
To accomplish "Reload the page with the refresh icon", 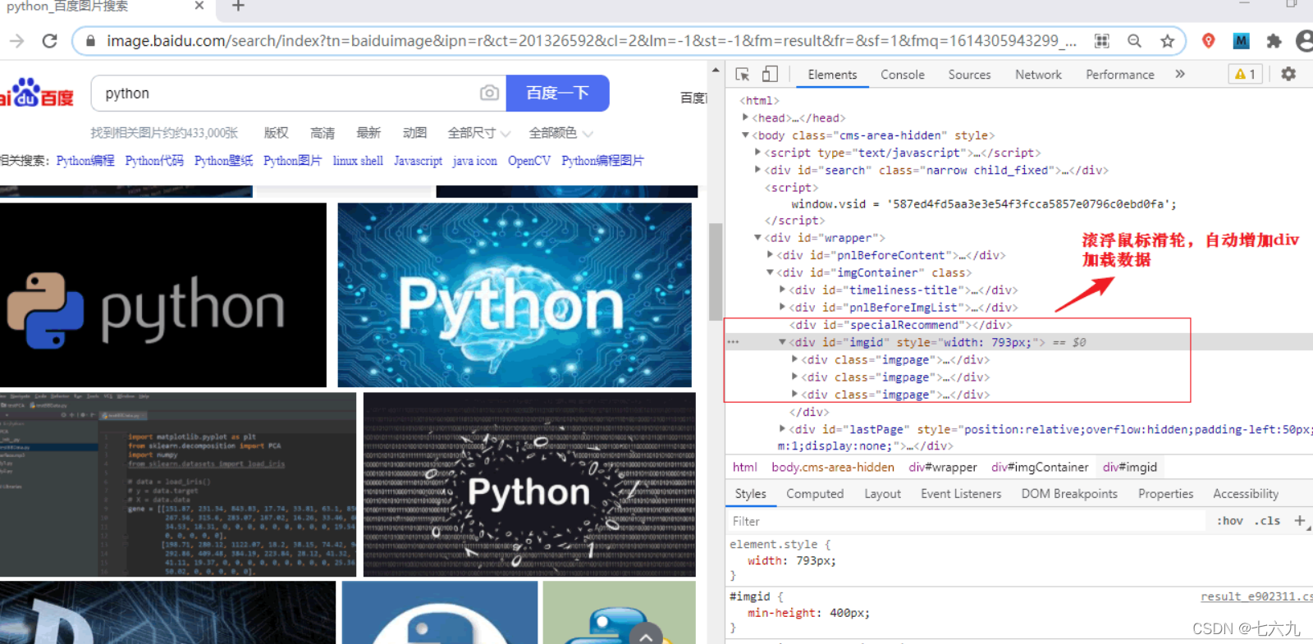I will click(49, 41).
